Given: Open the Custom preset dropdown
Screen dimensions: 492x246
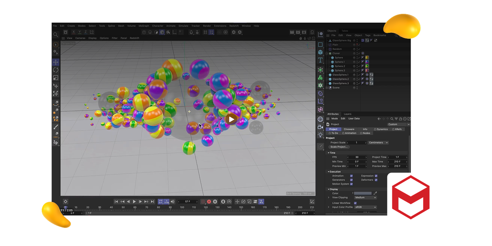Looking at the screenshot, I should [x=399, y=124].
